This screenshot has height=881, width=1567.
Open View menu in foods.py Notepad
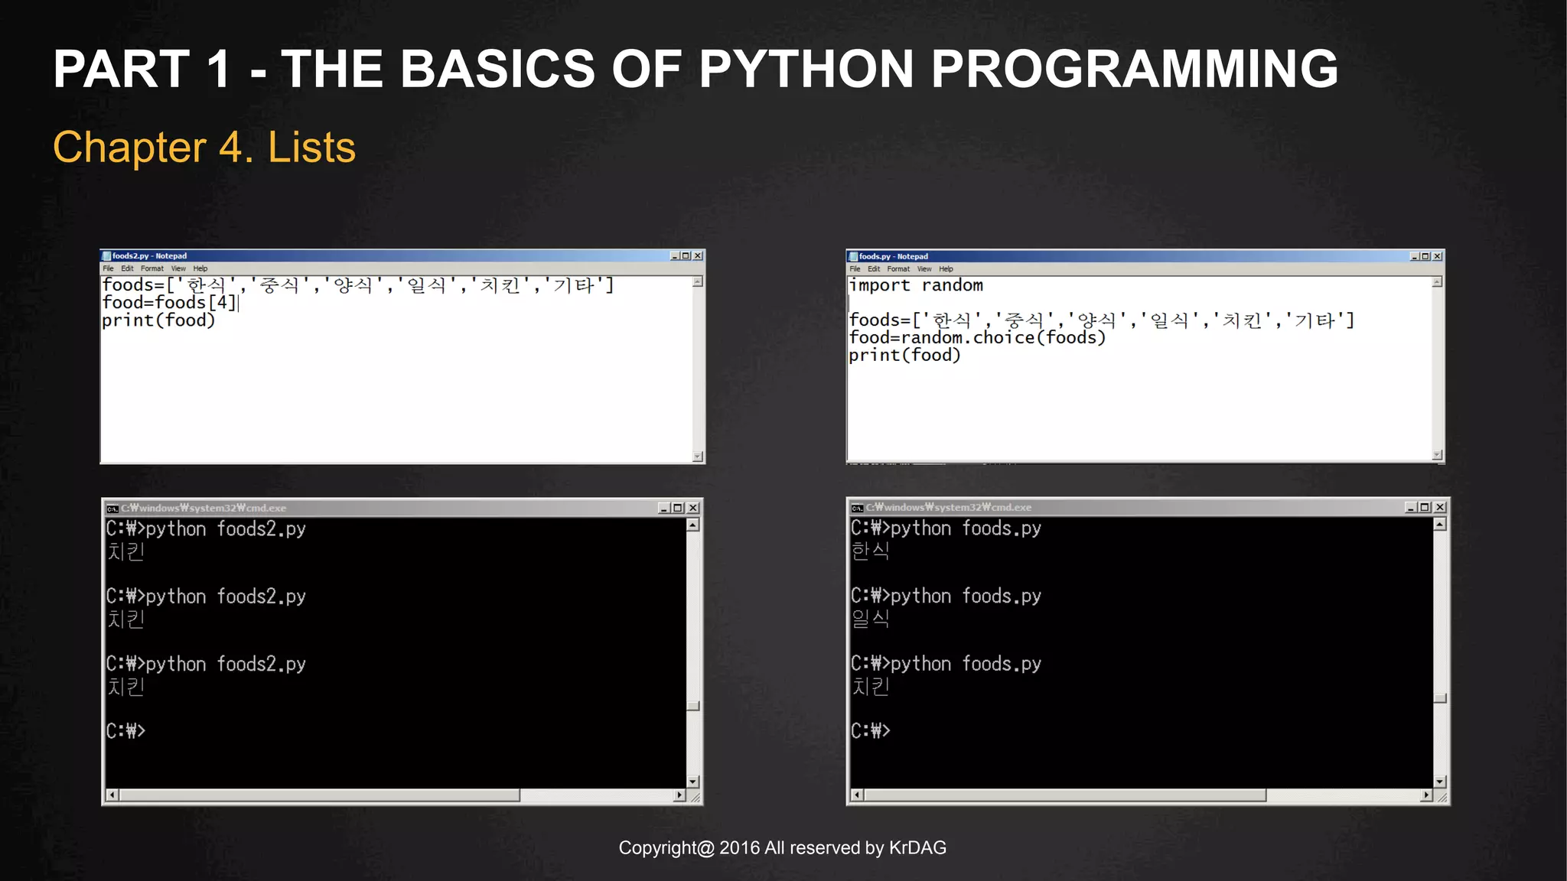[924, 269]
